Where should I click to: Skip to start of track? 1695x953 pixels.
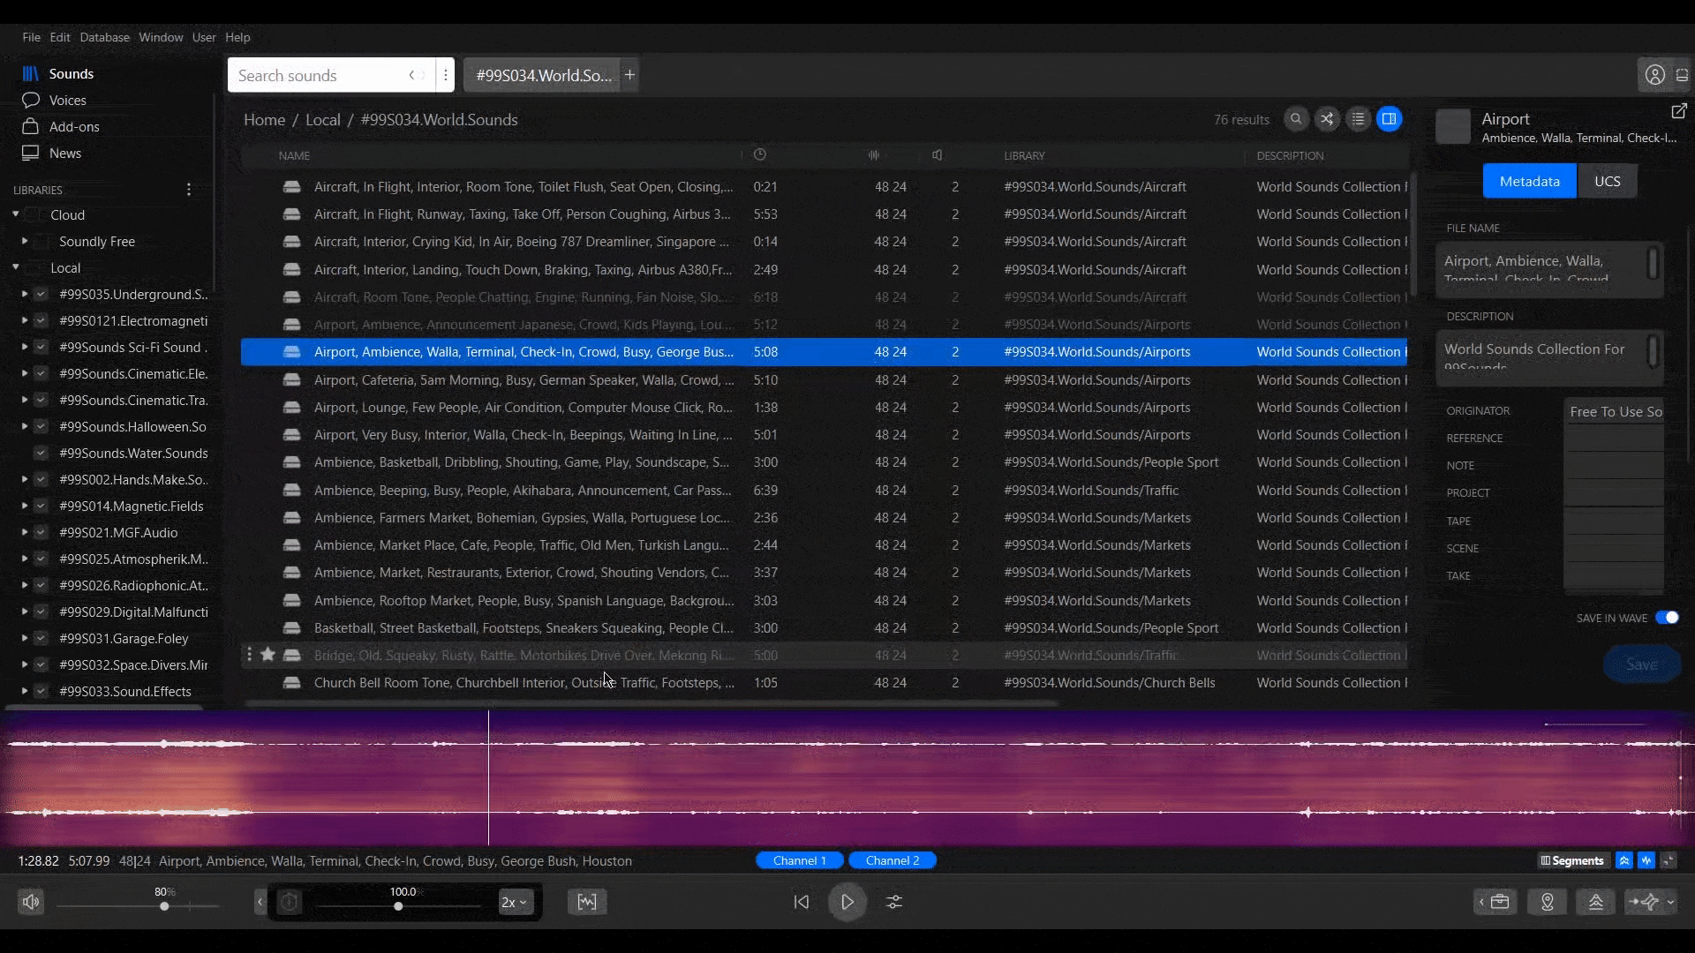(x=801, y=902)
